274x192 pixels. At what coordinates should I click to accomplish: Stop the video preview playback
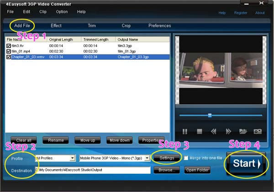click(x=200, y=131)
